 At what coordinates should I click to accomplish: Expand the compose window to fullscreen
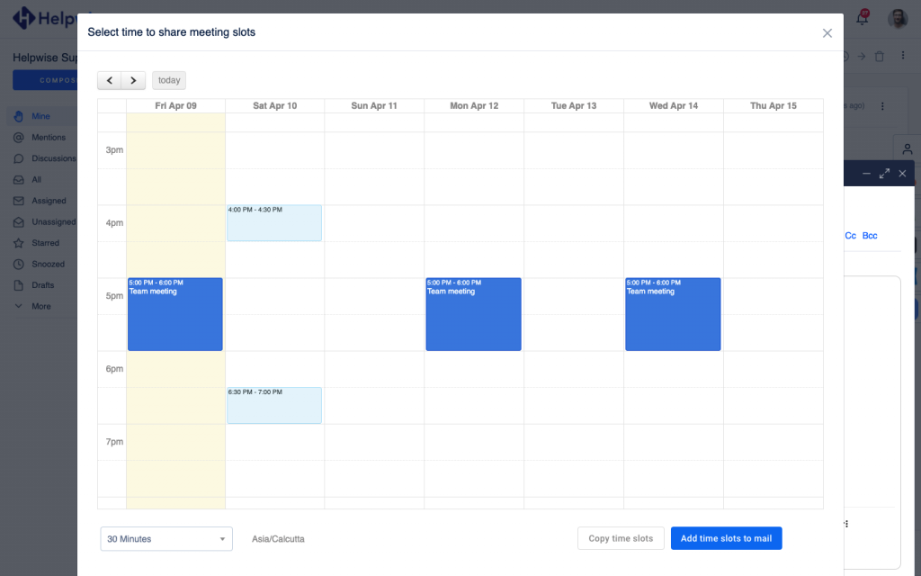click(x=884, y=174)
